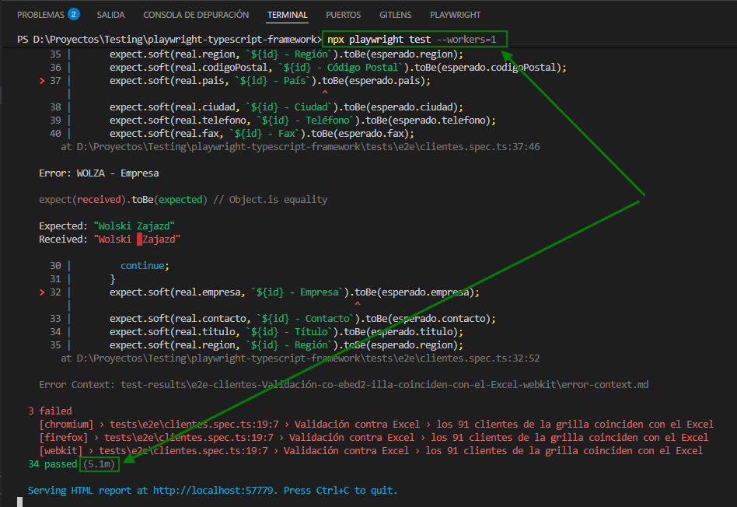Open the PUERTOS tab
737x507 pixels.
click(343, 15)
